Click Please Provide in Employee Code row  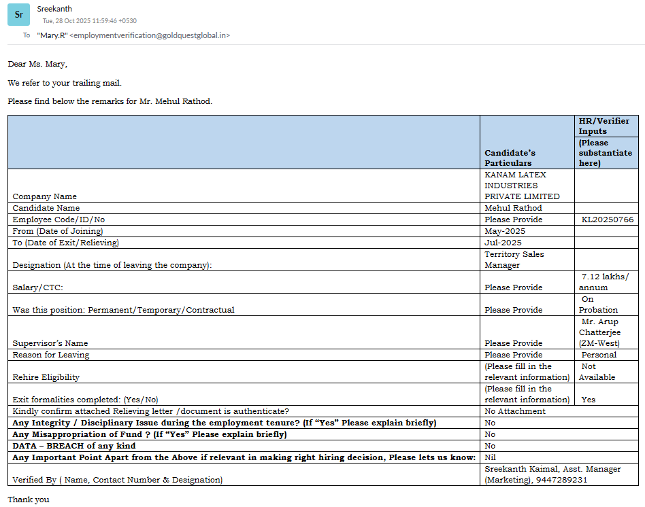click(513, 220)
